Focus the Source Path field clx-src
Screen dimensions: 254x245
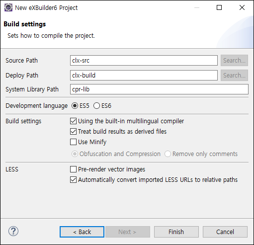[x=144, y=61]
